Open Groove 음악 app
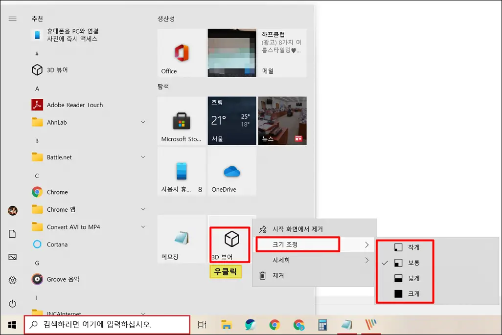Image resolution: width=502 pixels, height=335 pixels. pyautogui.click(x=63, y=279)
